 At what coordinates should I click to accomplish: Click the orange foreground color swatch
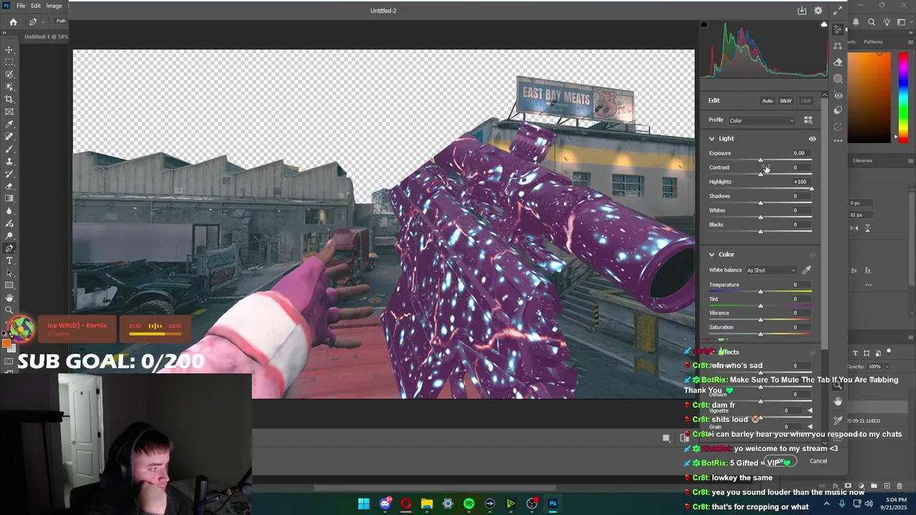tap(6, 344)
